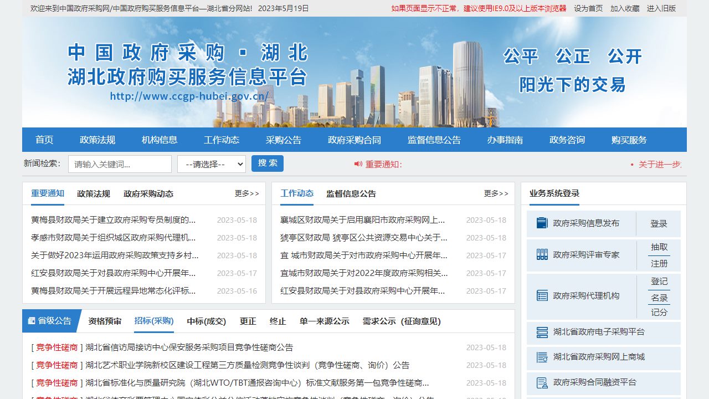Open the --请选择-- dropdown
The width and height of the screenshot is (709, 399).
(211, 163)
